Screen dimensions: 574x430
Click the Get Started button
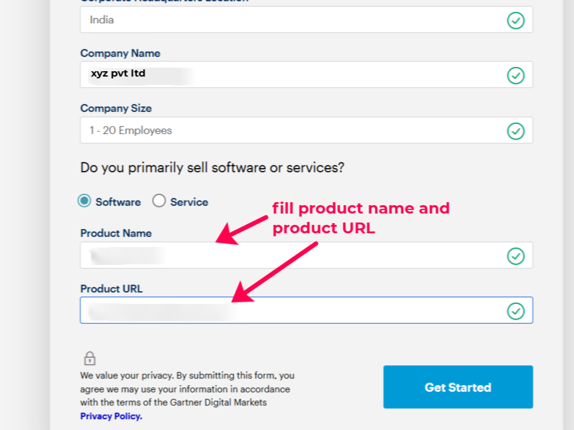(x=458, y=387)
